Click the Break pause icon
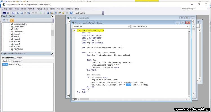This screenshot has width=211, height=112. pyautogui.click(x=44, y=13)
